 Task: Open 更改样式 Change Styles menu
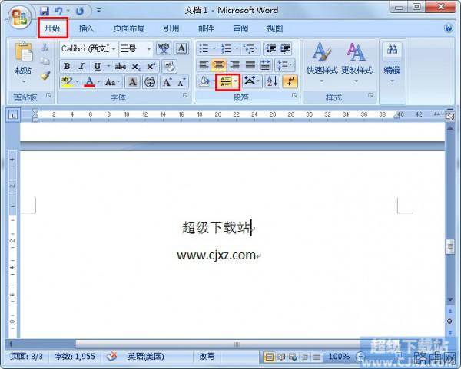357,63
